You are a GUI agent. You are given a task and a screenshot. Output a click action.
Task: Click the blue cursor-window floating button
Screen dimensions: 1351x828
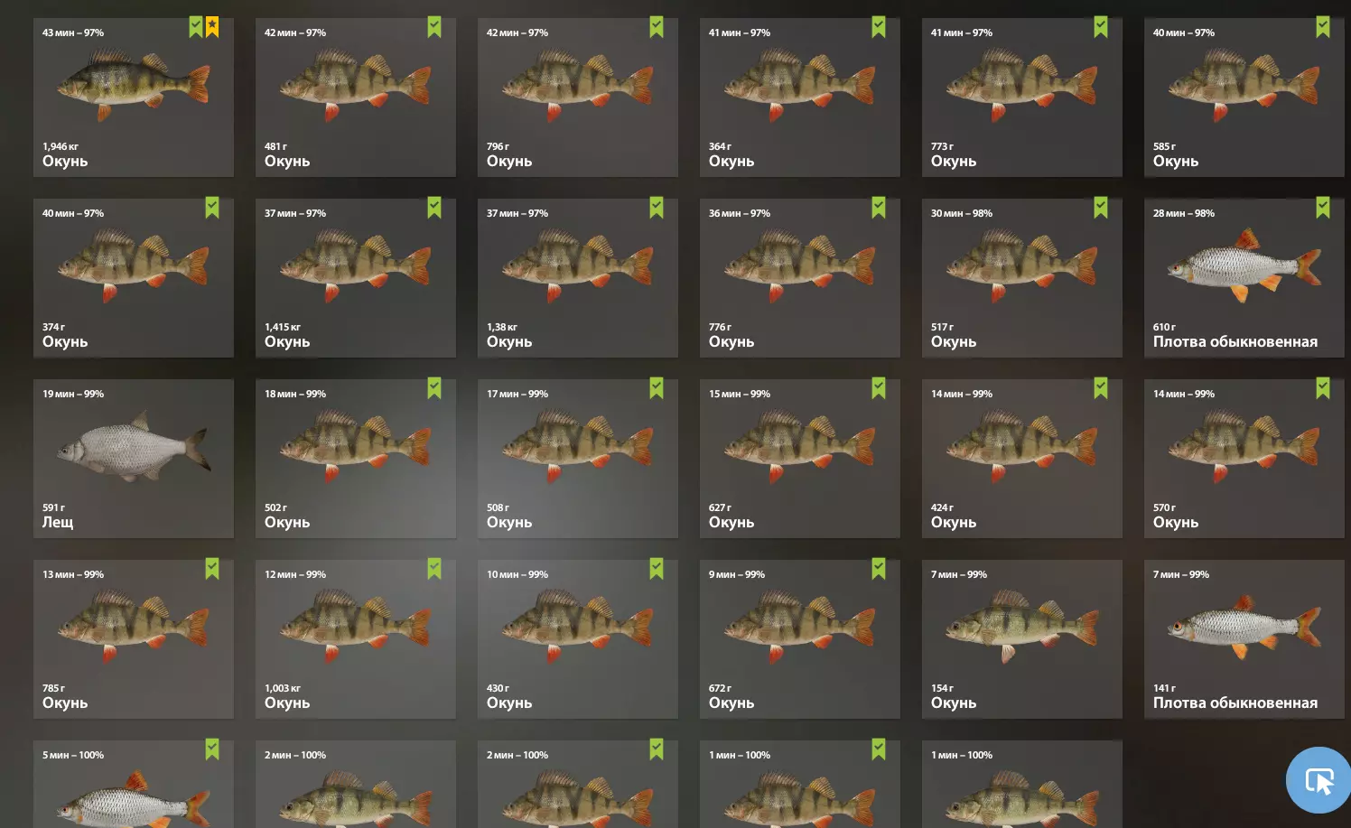(x=1318, y=780)
